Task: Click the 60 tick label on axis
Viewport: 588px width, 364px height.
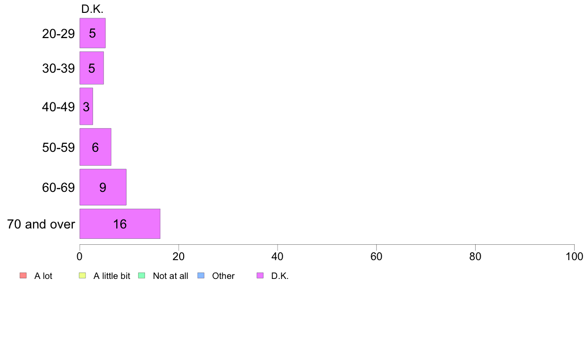Action: click(x=376, y=256)
